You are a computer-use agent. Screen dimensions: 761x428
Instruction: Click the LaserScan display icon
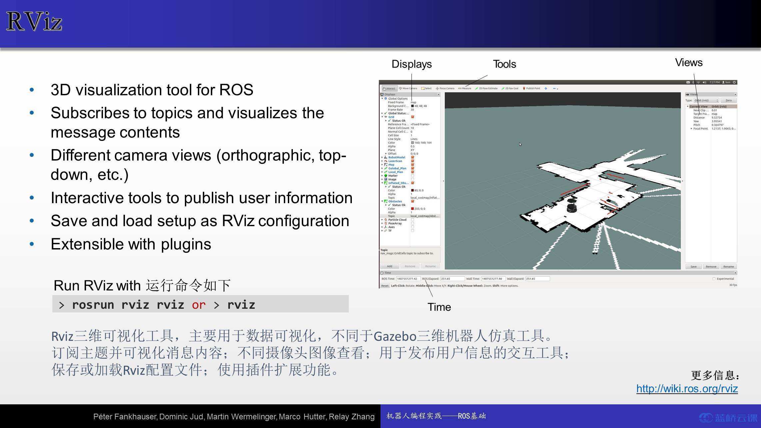pos(386,161)
